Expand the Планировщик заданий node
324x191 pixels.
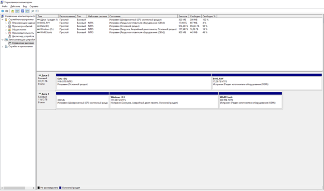click(x=6, y=23)
